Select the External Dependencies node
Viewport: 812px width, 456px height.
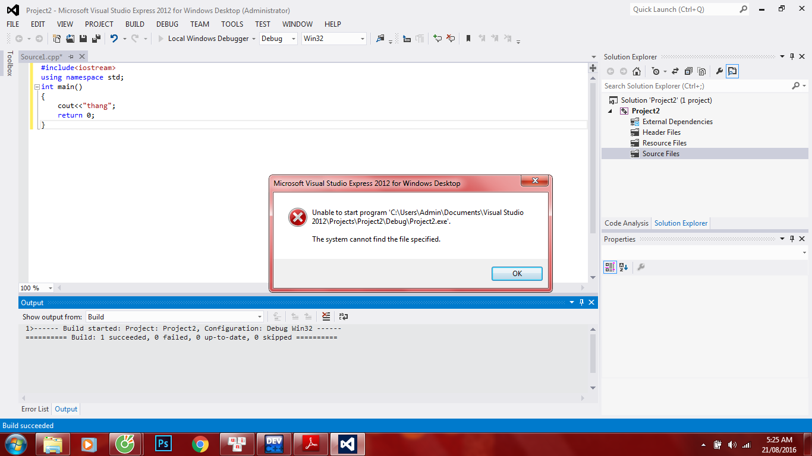coord(677,122)
